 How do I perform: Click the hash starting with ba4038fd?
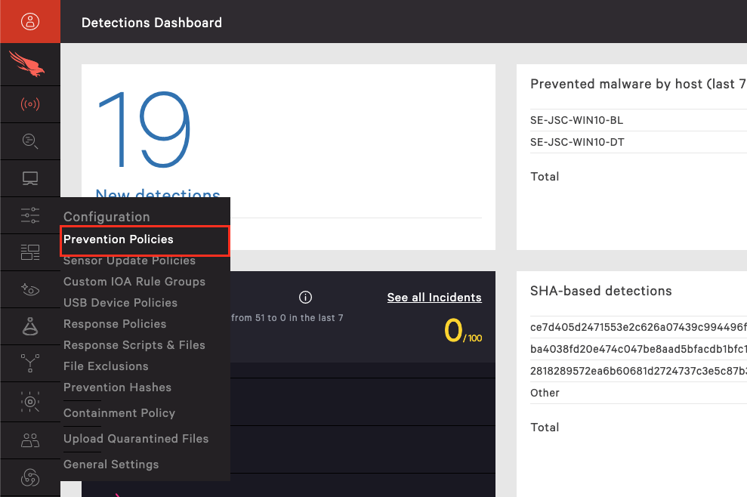pyautogui.click(x=638, y=349)
